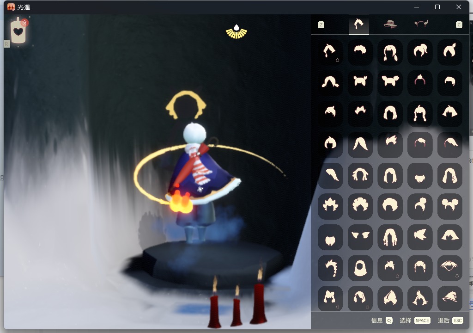Image resolution: width=473 pixels, height=333 pixels.
Task: Select the first hairstyle with braided ponytail
Action: 330,52
